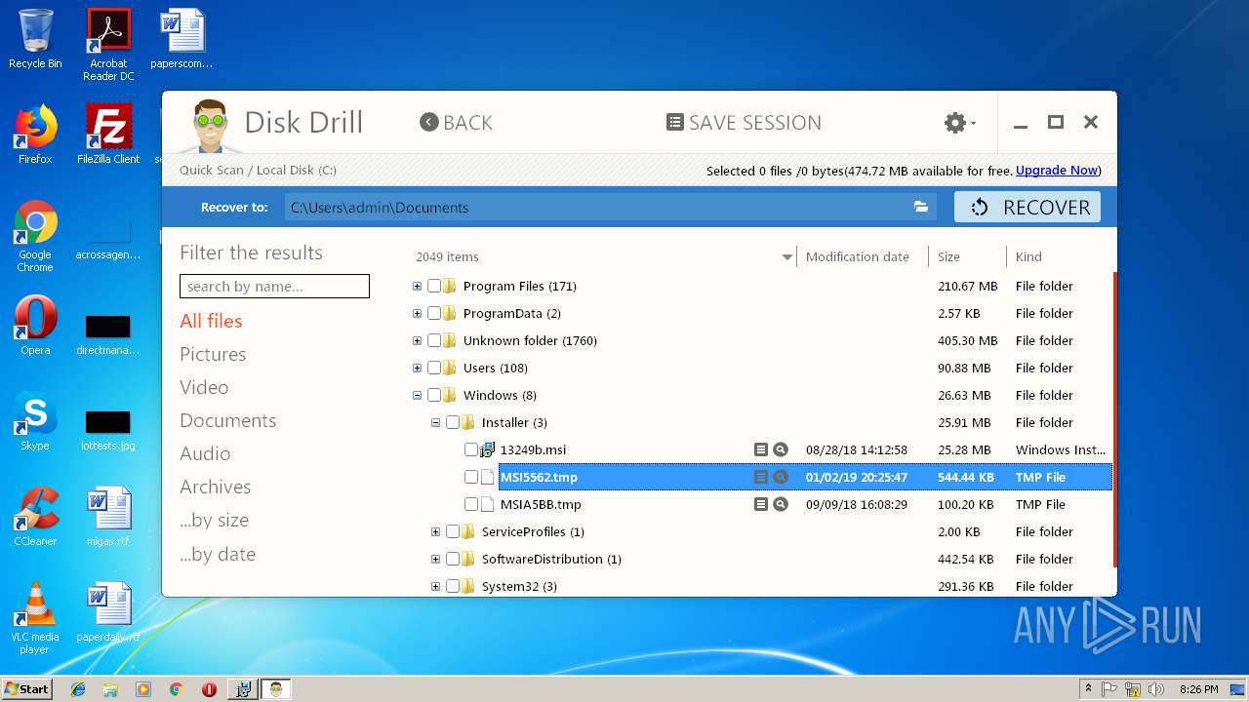Filter results by Documents

point(227,420)
